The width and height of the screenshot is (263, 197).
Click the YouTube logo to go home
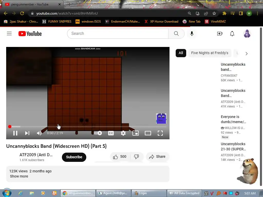[x=30, y=34]
